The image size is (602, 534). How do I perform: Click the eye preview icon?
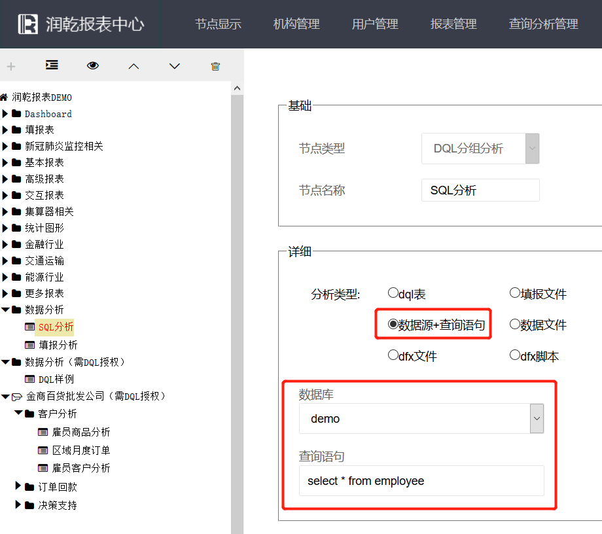click(93, 65)
